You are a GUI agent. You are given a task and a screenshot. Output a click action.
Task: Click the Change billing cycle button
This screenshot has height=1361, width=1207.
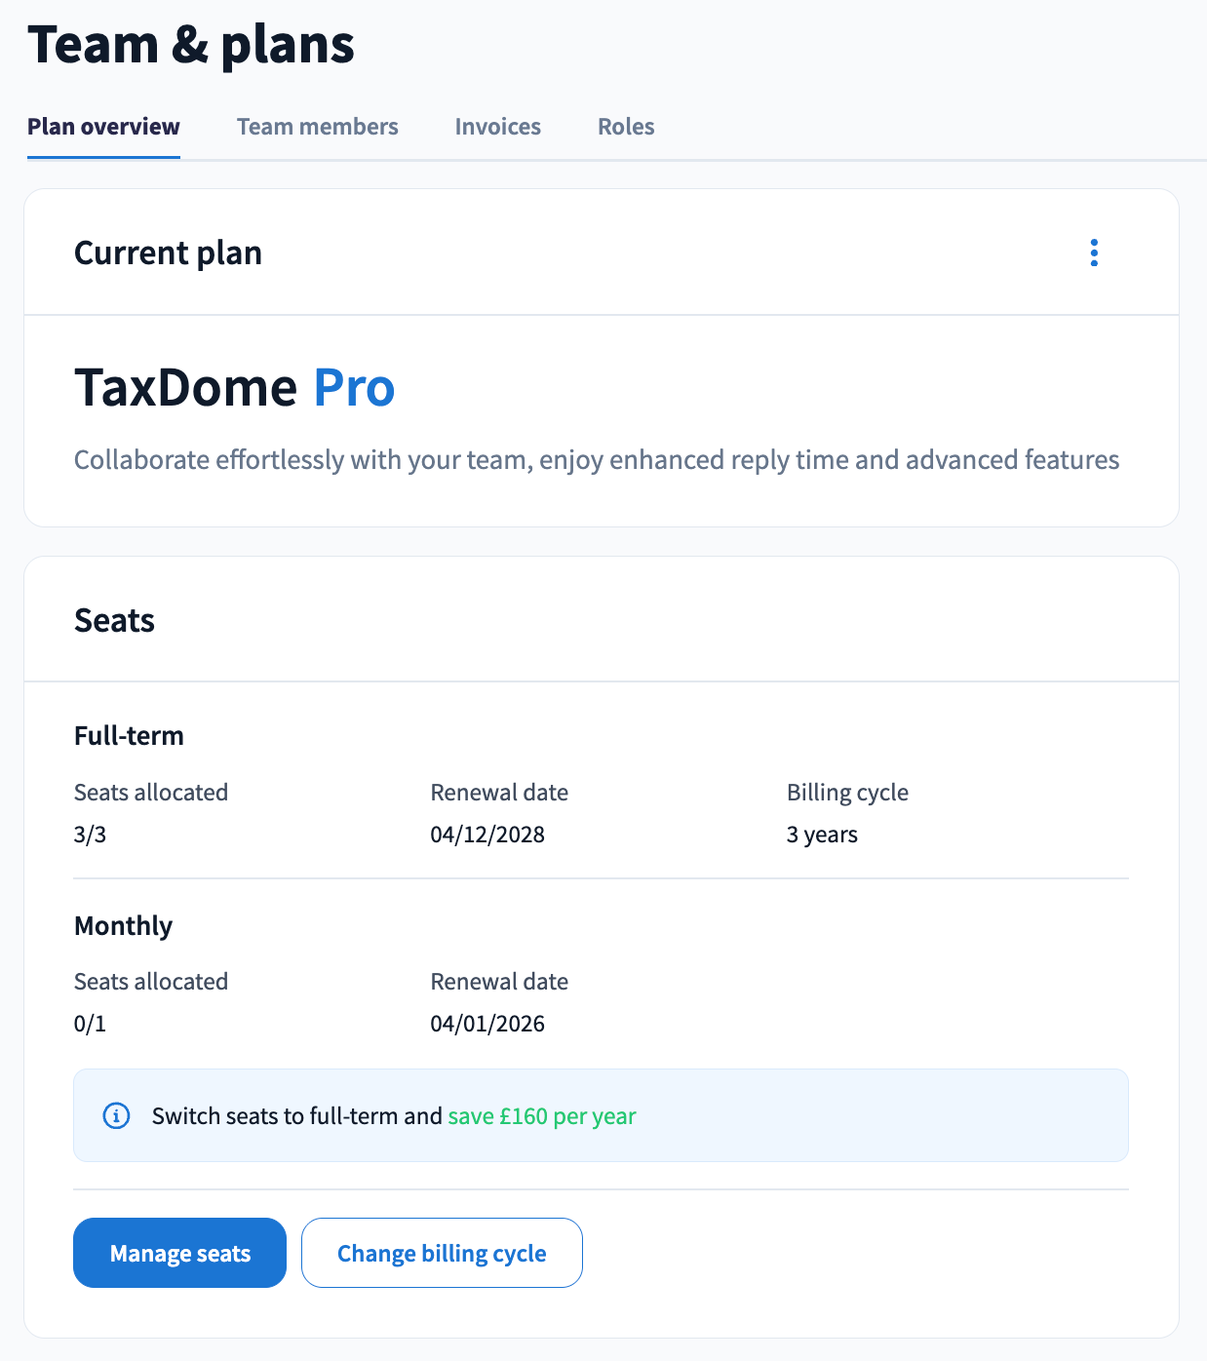click(x=442, y=1253)
